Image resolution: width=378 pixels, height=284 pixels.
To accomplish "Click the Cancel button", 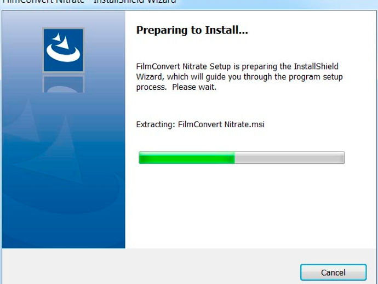I will 334,272.
